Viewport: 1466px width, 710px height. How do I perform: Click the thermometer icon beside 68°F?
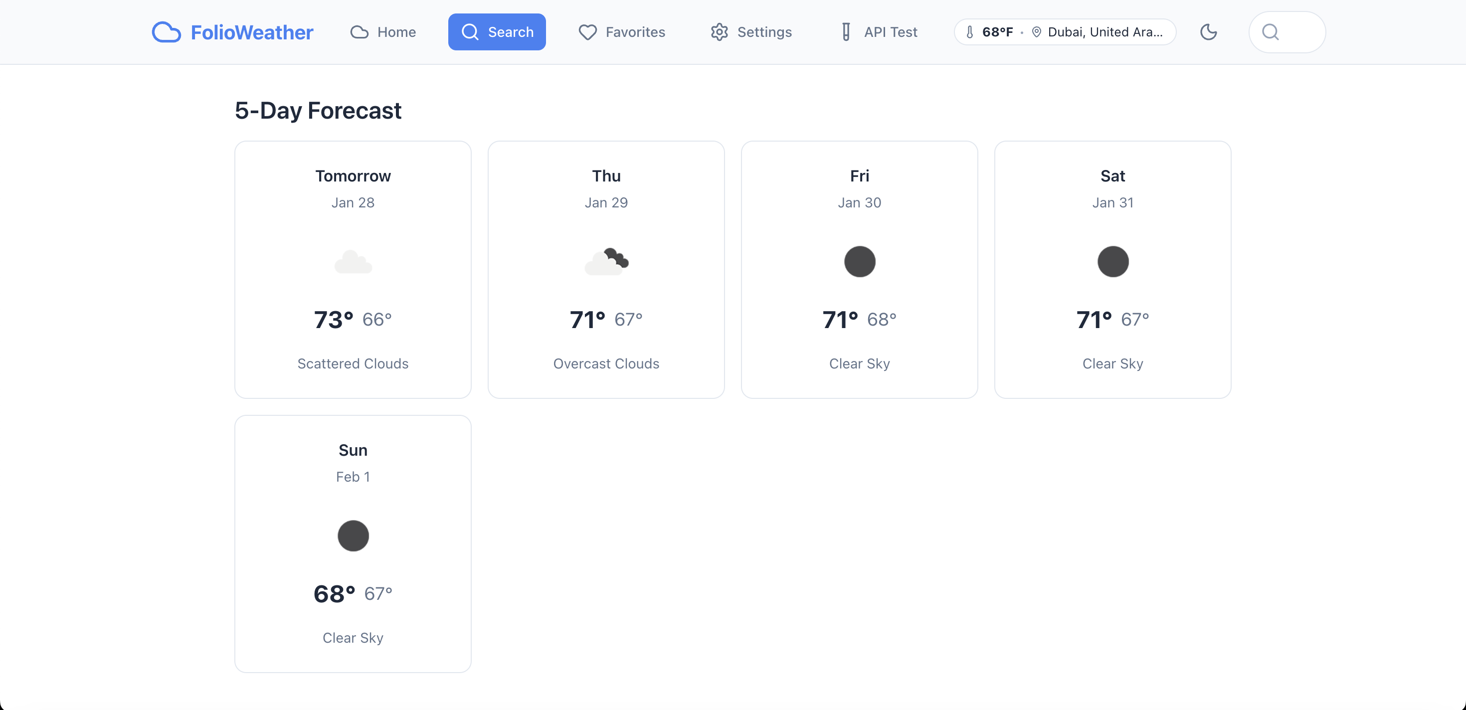[970, 32]
